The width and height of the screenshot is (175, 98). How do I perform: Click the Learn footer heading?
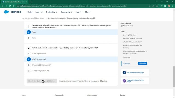[x=24, y=95]
